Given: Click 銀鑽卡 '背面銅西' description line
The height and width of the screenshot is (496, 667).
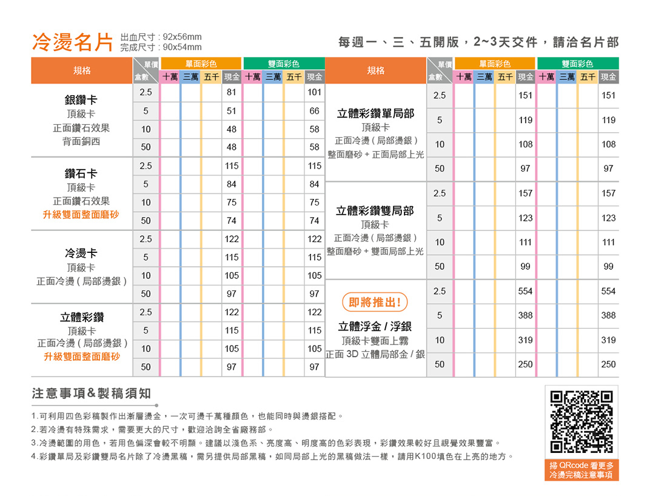Looking at the screenshot, I should tap(81, 141).
